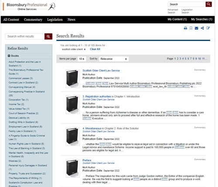
Task: Filter by Value Added Tax (1)
Action: tap(19, 109)
